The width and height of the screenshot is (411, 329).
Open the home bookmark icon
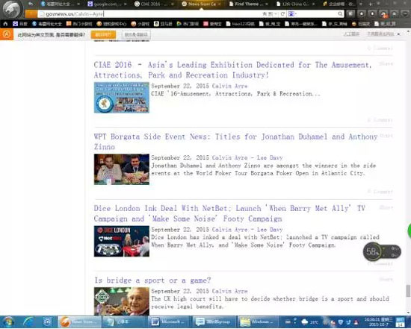[5, 24]
